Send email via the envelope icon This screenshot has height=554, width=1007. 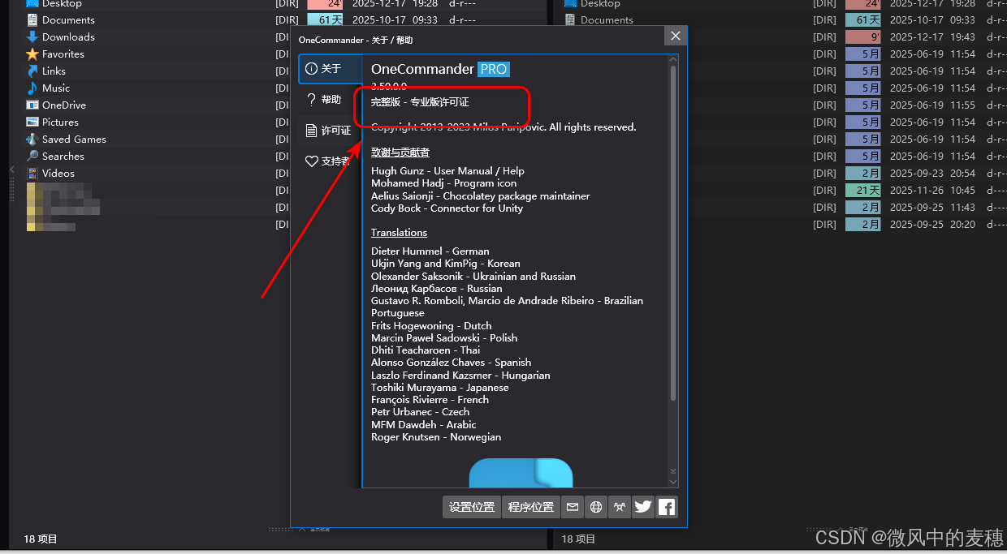[x=573, y=507]
